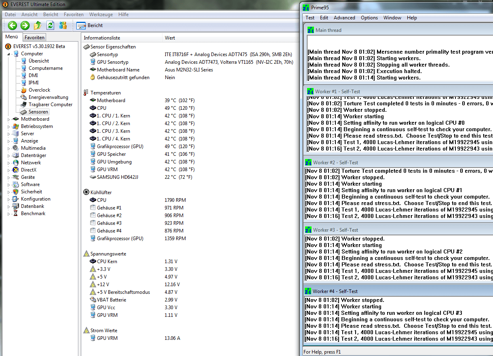The height and width of the screenshot is (356, 493).
Task: Open the Datei menu in EVEREST
Action: click(11, 15)
